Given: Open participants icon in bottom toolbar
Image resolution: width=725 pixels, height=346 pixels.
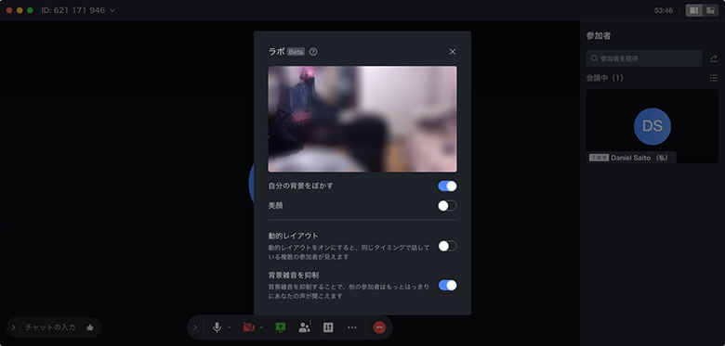Looking at the screenshot, I should pyautogui.click(x=304, y=327).
